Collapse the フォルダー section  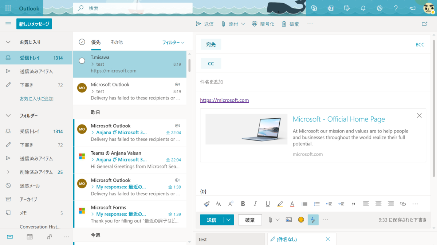pyautogui.click(x=8, y=115)
